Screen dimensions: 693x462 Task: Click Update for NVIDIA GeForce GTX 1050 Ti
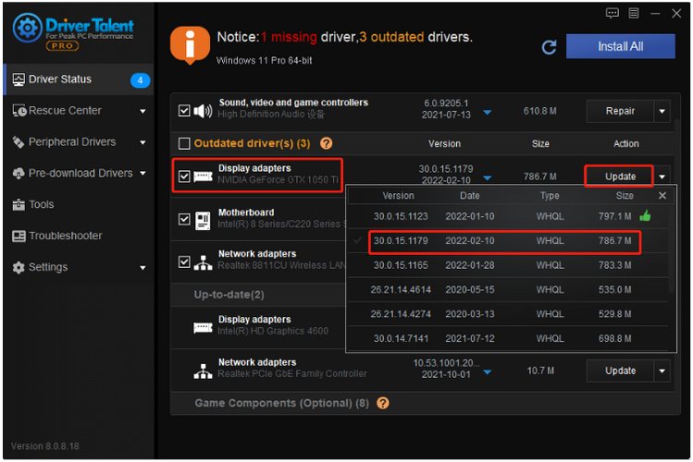tap(620, 176)
